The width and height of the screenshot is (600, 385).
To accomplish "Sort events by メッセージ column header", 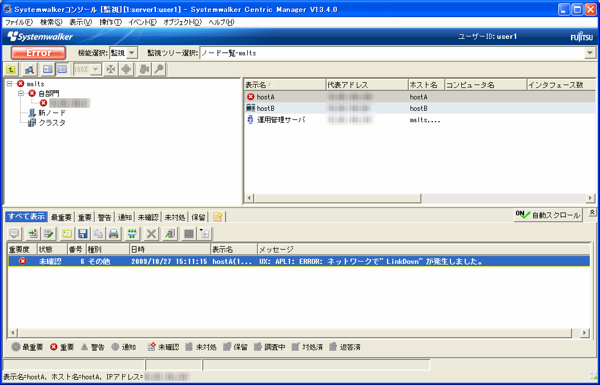I will [x=424, y=250].
